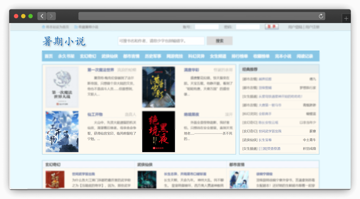Open the user login link (用户登陆)
The image size is (360, 199).
295,27
